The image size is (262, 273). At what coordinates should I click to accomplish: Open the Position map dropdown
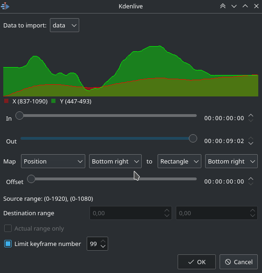[x=53, y=161]
